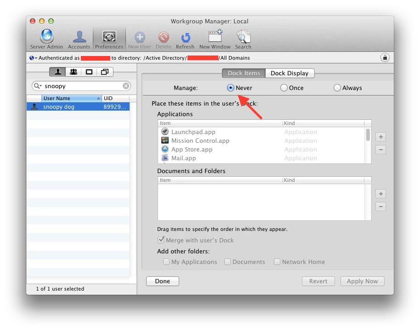Open the directory globe menu
This screenshot has height=331, width=420.
(33, 58)
